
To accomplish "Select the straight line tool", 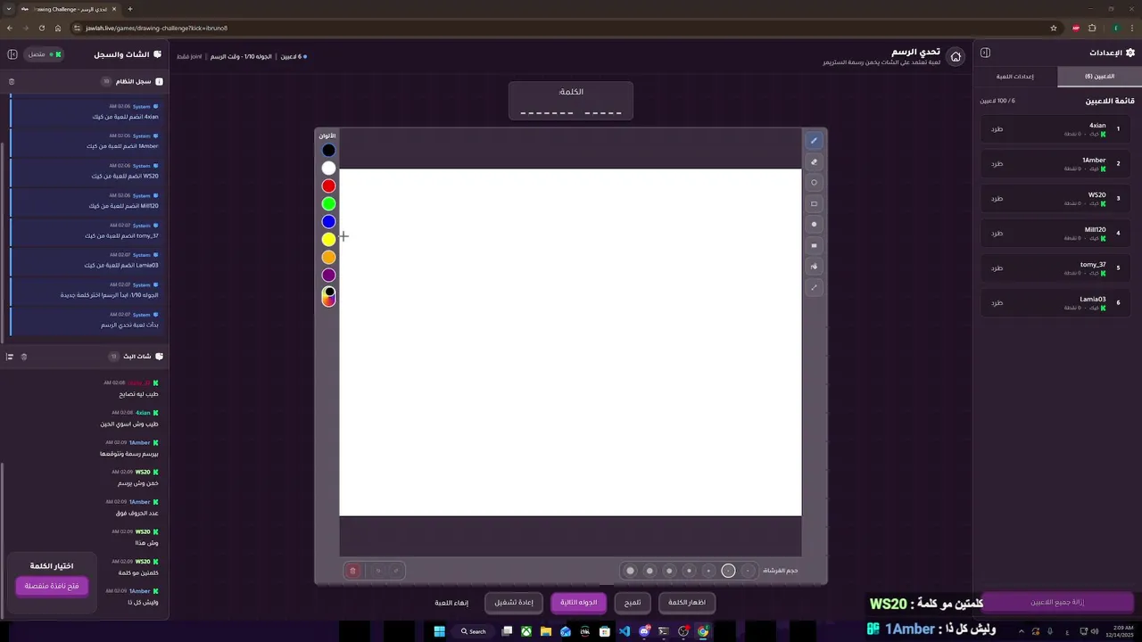I will [x=814, y=287].
